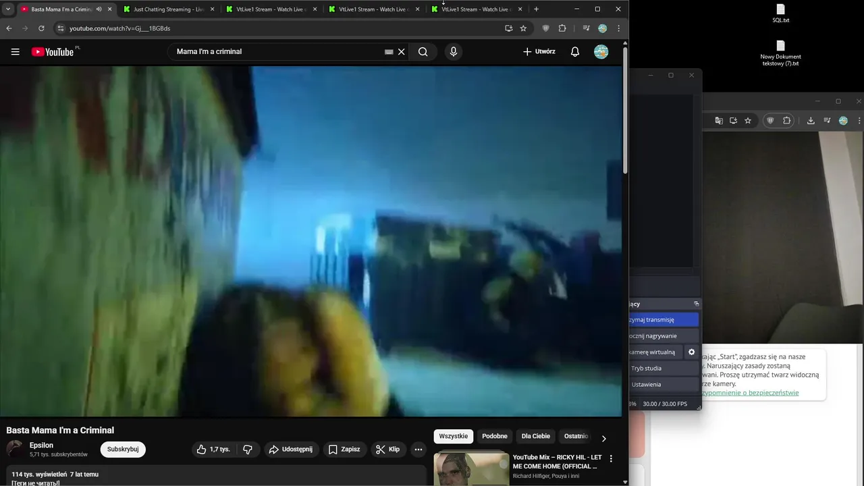Dislike the video
864x486 pixels.
pos(248,450)
